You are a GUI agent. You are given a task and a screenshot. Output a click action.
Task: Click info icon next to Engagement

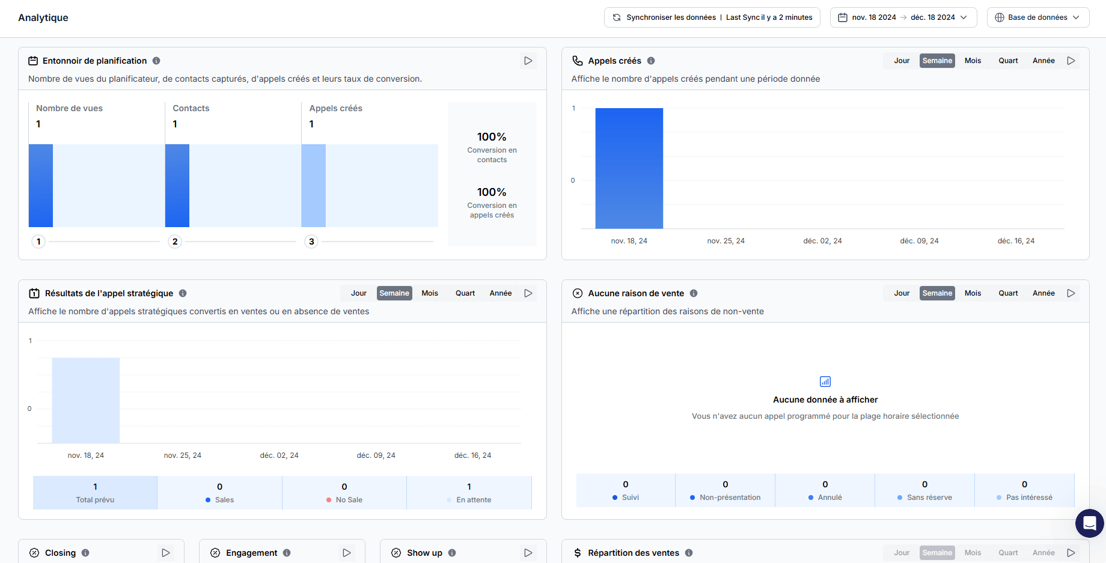click(x=287, y=553)
